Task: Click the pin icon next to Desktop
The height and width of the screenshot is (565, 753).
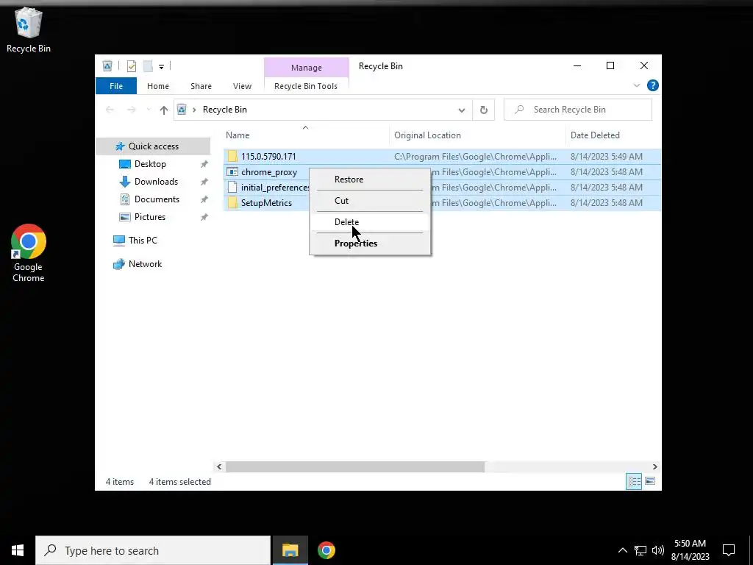Action: [x=204, y=164]
